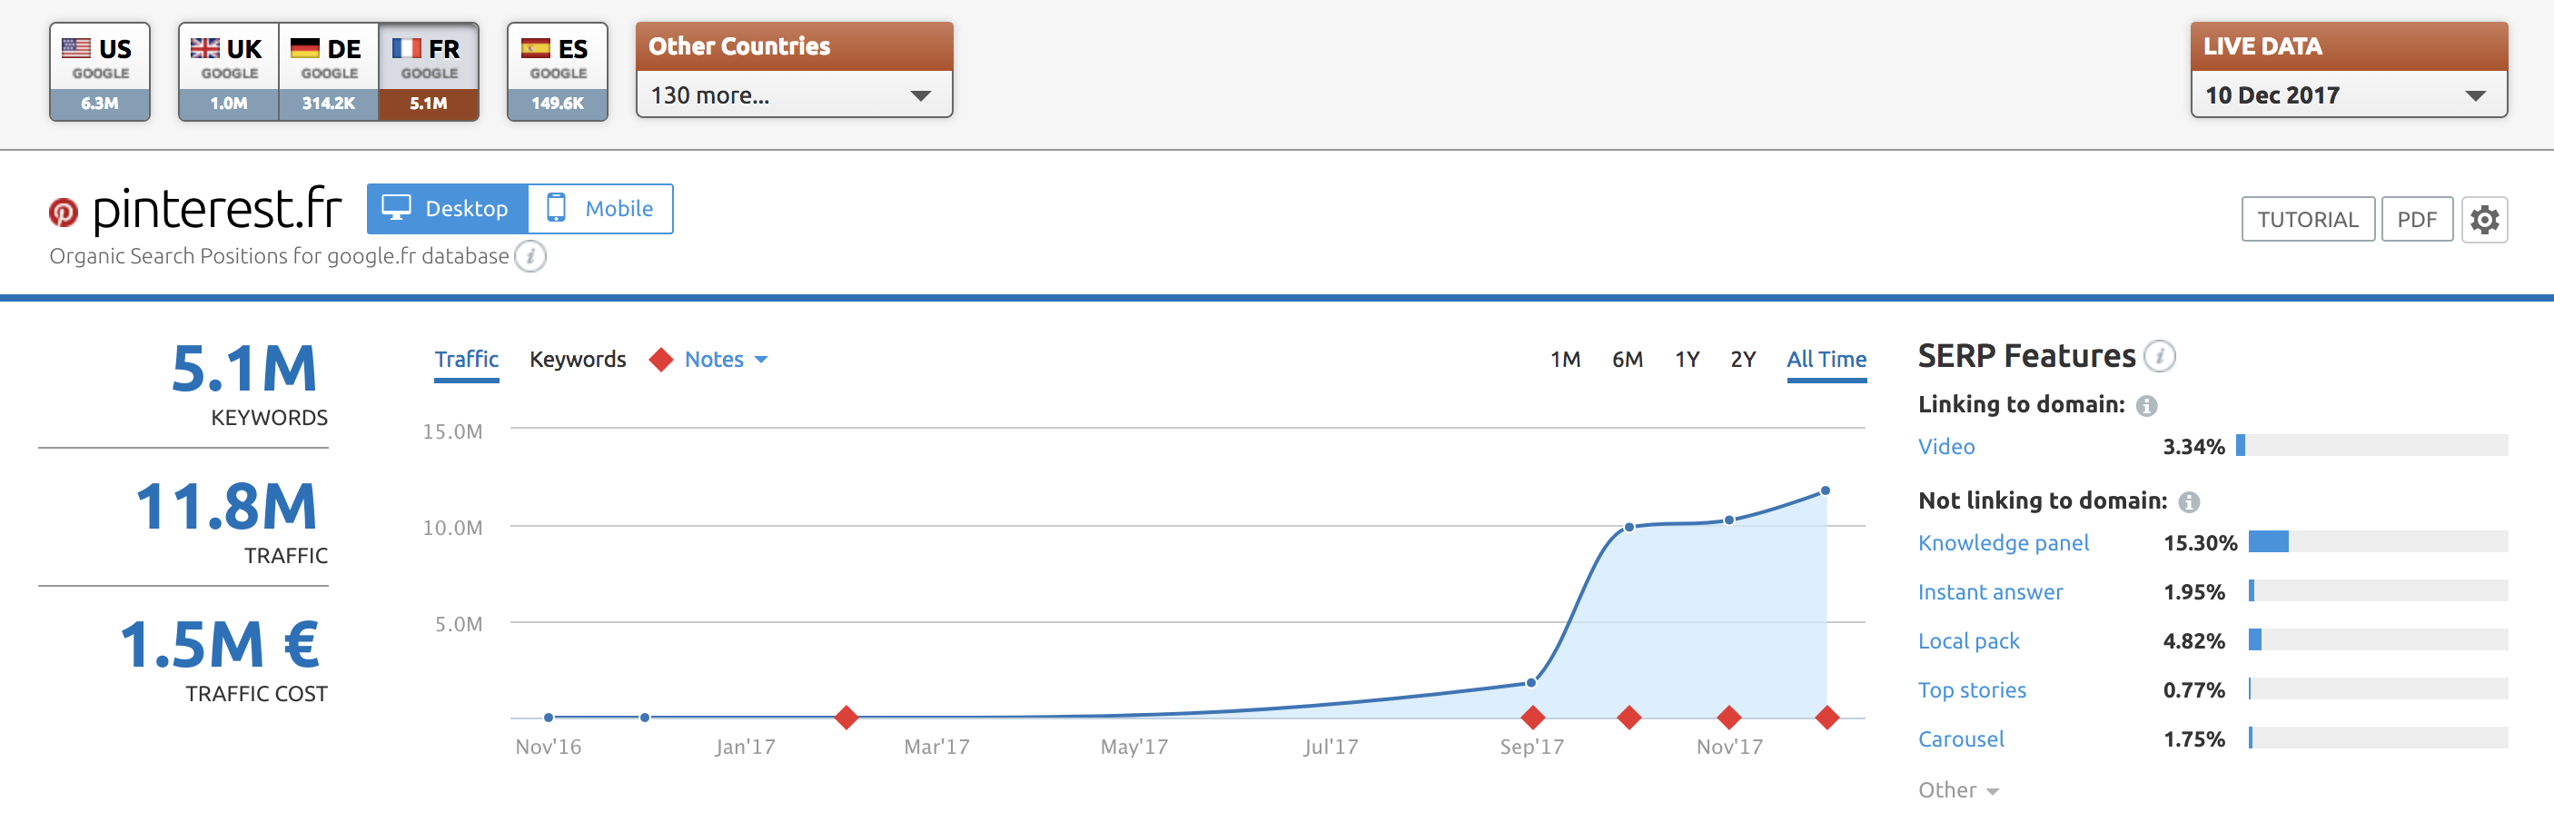Click the note marker before Mar'17
This screenshot has height=832, width=2554.
(846, 717)
